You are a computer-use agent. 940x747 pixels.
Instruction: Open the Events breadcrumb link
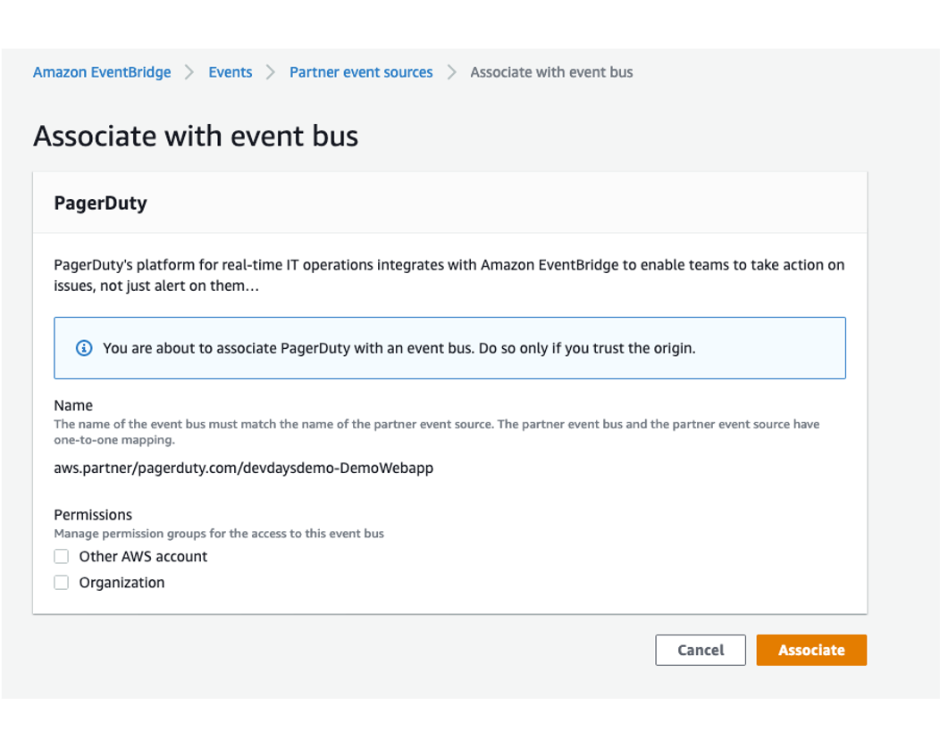[x=231, y=72]
